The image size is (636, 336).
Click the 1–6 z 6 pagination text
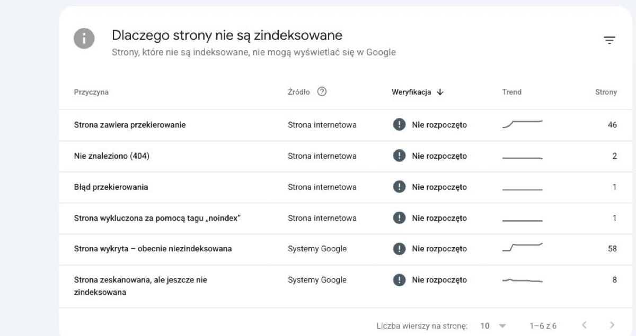coord(543,325)
